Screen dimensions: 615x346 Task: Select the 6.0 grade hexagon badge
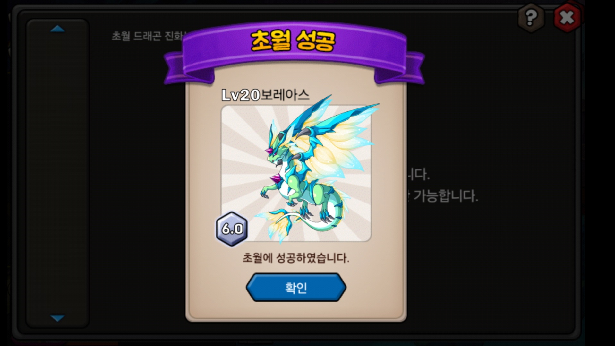(x=232, y=229)
